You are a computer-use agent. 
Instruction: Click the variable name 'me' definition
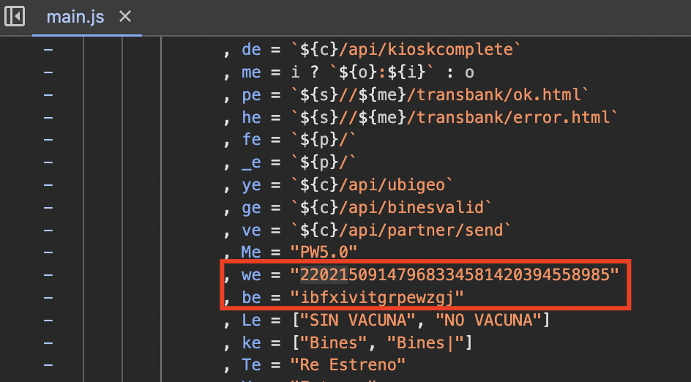251,72
